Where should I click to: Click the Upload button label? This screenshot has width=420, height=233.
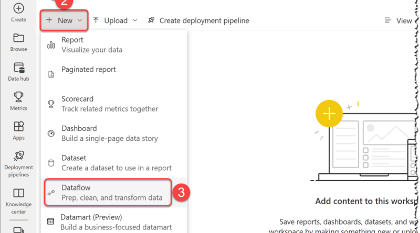tap(115, 20)
